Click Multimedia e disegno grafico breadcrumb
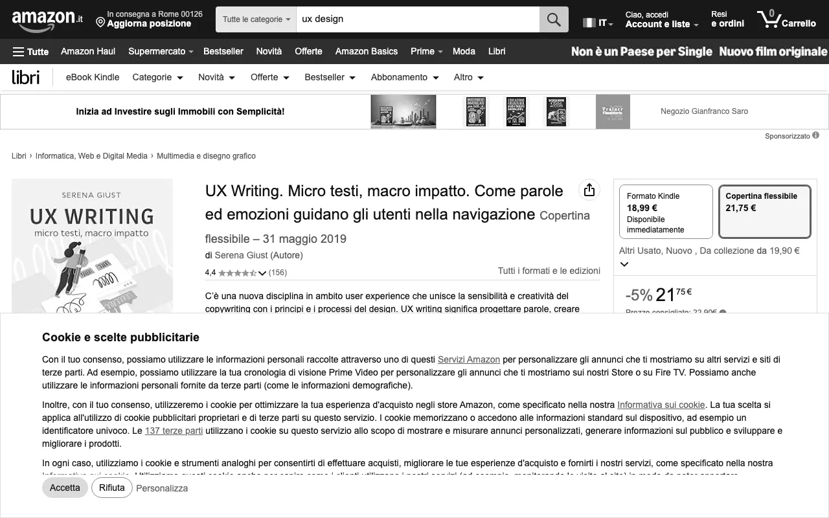829x518 pixels. pyautogui.click(x=206, y=156)
